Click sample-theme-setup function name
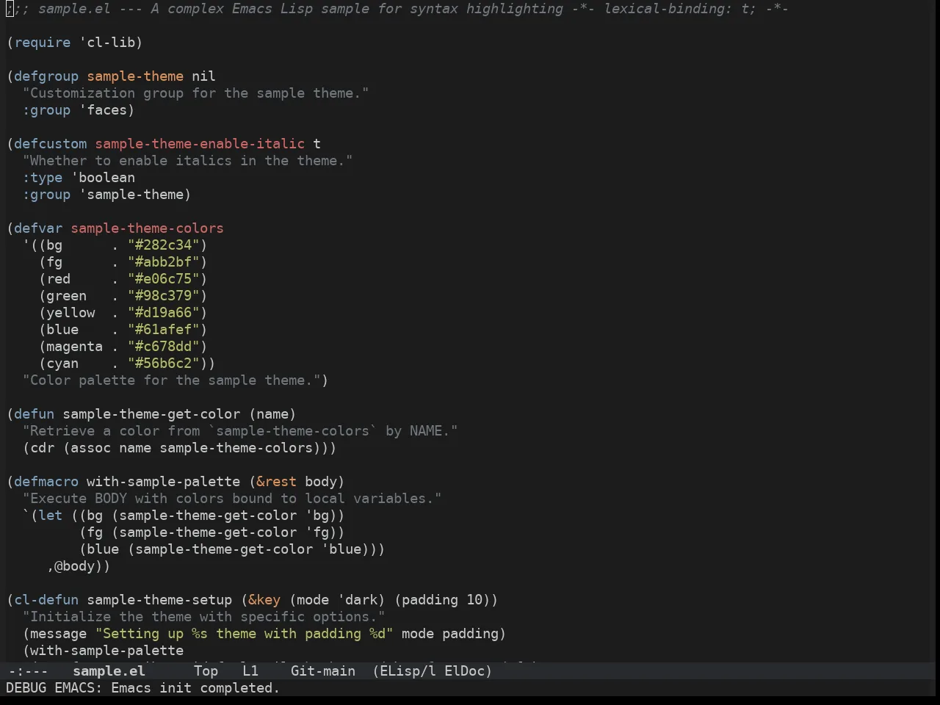 click(159, 600)
